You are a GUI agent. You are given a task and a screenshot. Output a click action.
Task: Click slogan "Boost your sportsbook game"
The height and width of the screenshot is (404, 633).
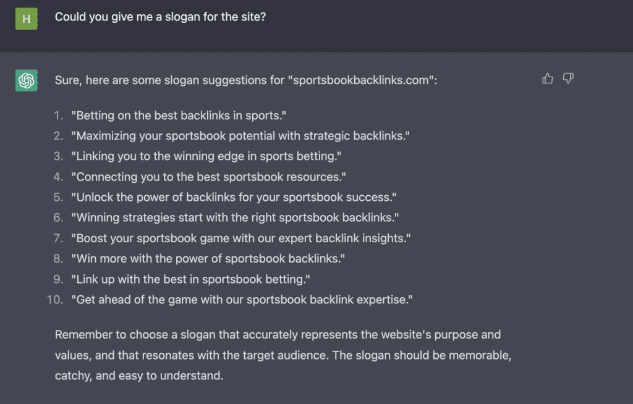[x=241, y=238]
